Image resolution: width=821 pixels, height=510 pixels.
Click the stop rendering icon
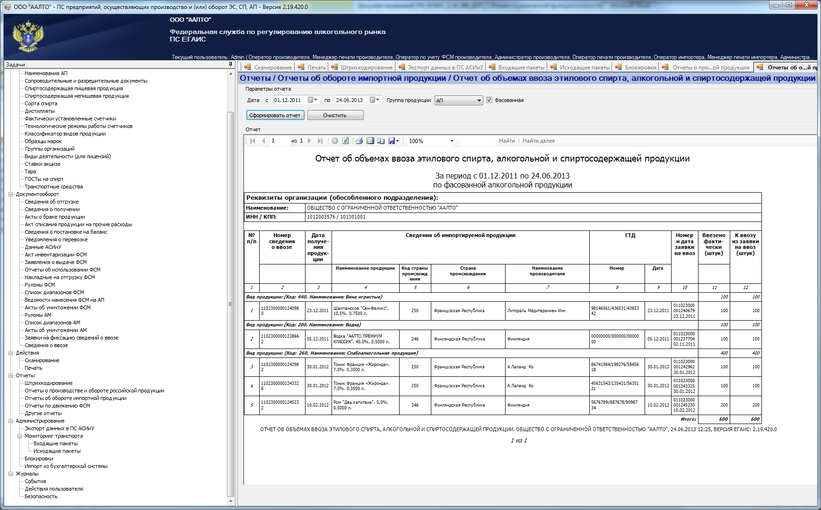(335, 141)
